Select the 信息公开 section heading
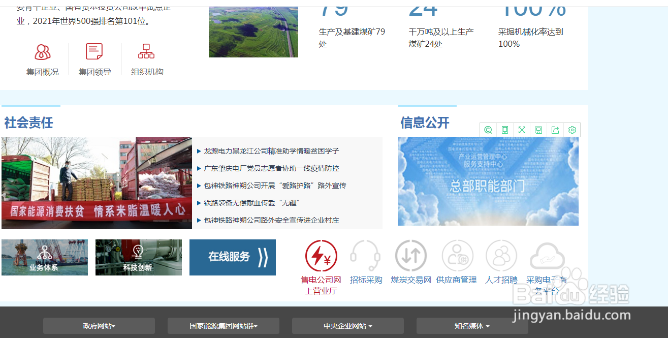 click(424, 122)
